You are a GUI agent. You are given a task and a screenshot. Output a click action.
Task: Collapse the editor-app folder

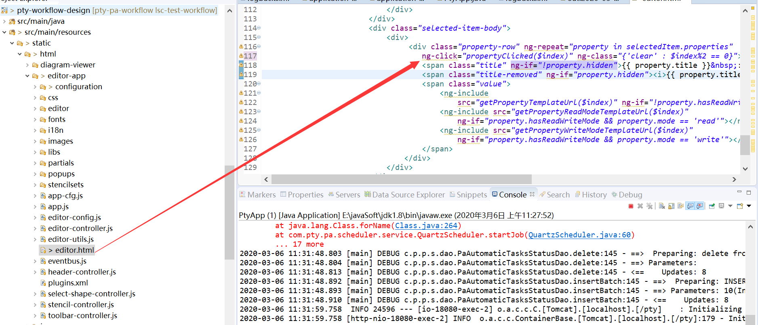(x=27, y=76)
